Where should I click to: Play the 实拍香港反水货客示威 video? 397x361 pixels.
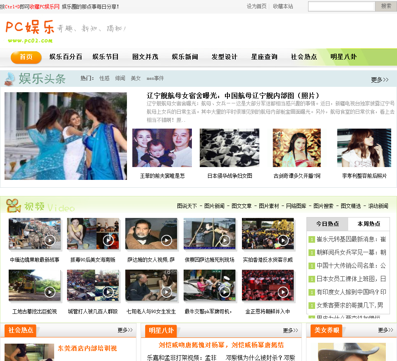[268, 233]
